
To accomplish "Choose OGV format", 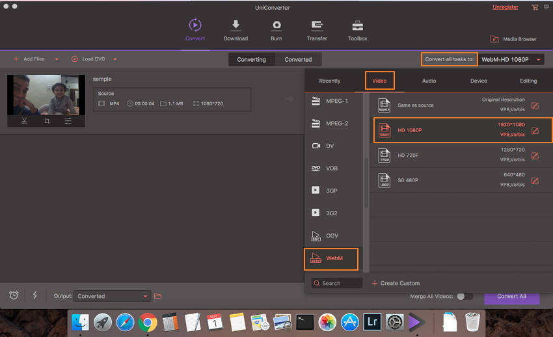I will click(x=333, y=236).
